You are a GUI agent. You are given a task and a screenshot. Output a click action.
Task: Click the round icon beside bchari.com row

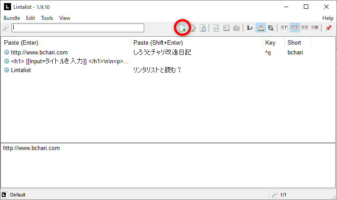click(7, 53)
